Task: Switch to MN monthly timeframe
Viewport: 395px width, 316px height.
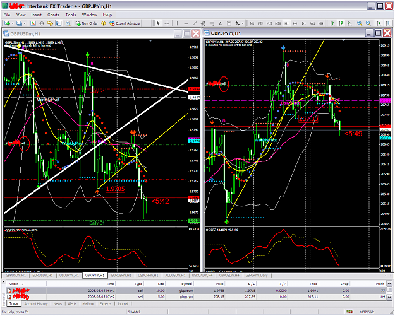Action: (x=320, y=23)
